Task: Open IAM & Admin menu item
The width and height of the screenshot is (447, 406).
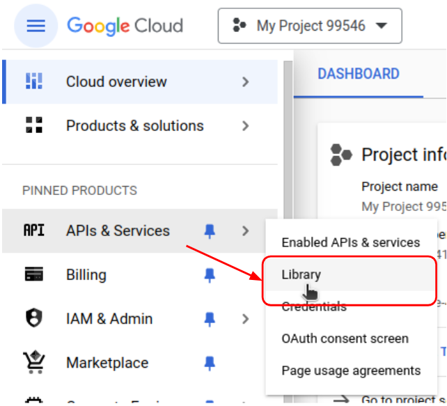Action: click(140, 319)
